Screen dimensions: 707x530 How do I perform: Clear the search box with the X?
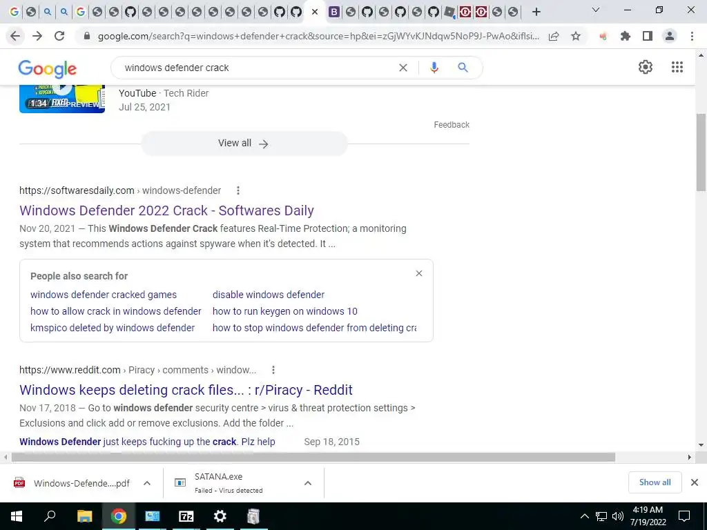pyautogui.click(x=403, y=68)
